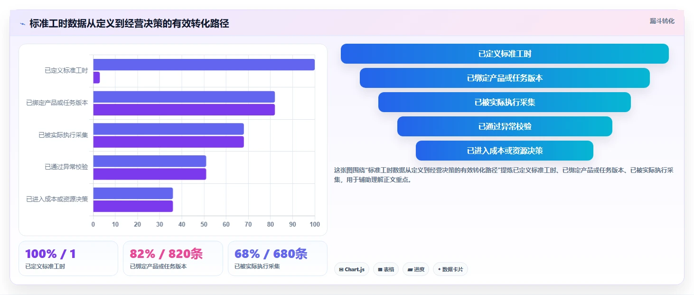Screen dimensions: 694x295
Task: Open the 68% / 680条 data card
Action: pyautogui.click(x=278, y=258)
